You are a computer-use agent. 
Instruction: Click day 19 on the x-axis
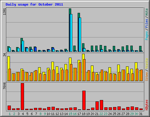88,114
